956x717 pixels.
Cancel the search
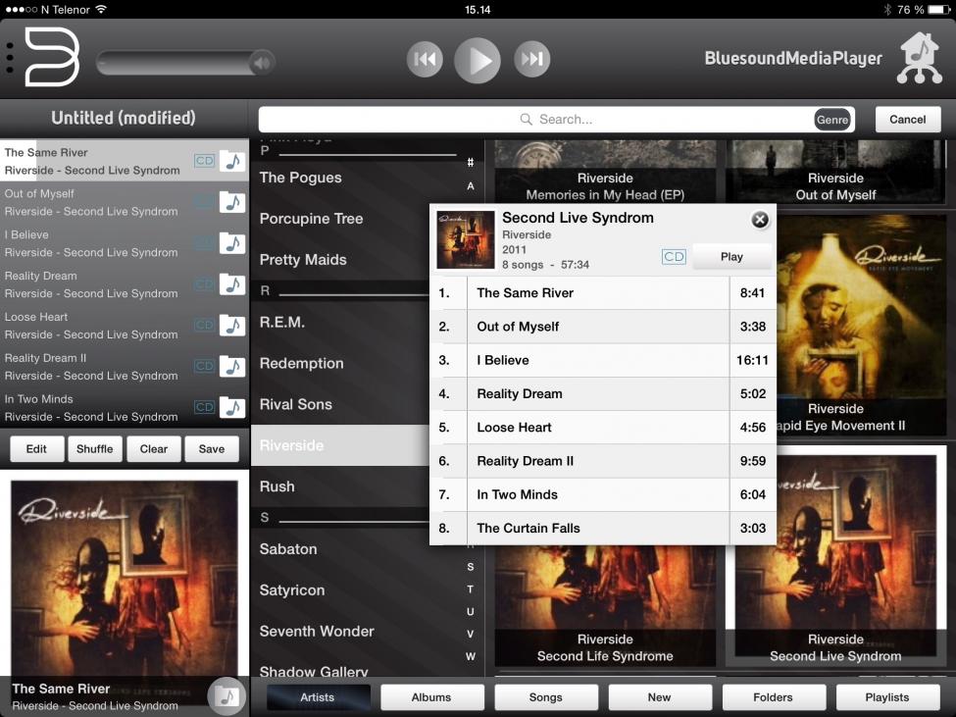click(x=907, y=120)
